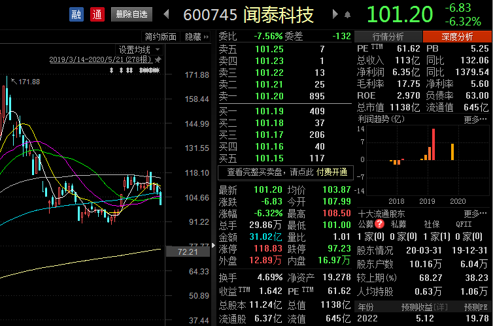Click the 净利润 6.35亿 value
Screen dimensions: 493x326
[406, 73]
